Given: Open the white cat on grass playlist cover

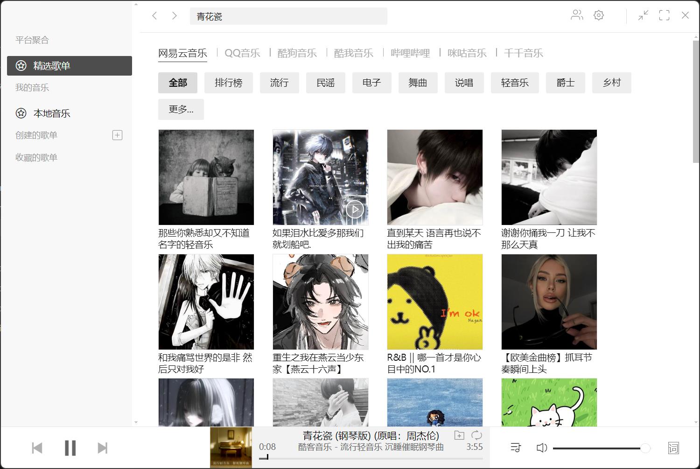Looking at the screenshot, I should pyautogui.click(x=549, y=402).
